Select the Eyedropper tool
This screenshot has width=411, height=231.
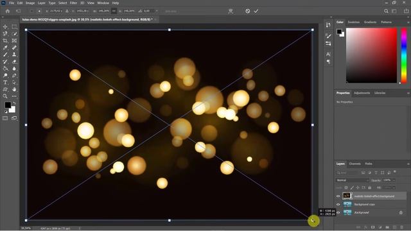tap(5, 47)
